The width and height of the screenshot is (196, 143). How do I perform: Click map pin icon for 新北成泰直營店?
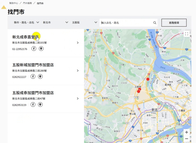[x=41, y=49]
